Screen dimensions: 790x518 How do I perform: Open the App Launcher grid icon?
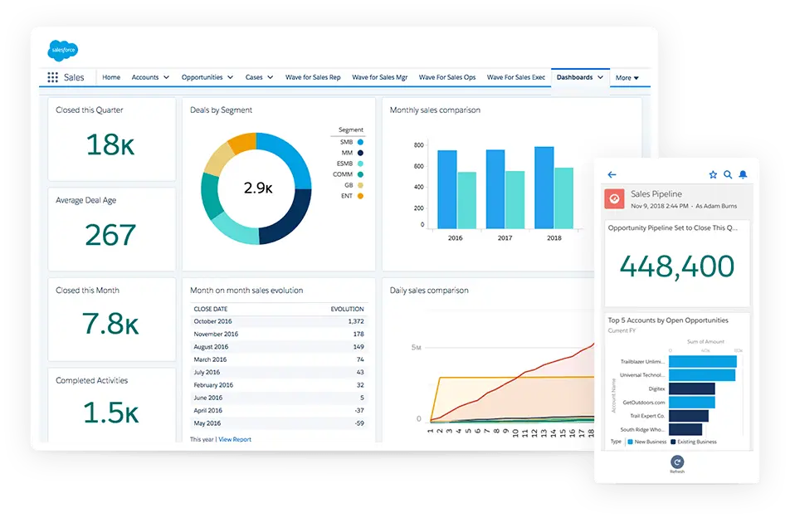52,77
